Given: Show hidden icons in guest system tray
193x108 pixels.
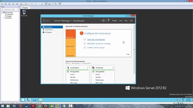Looking at the screenshot, I should click(175, 100).
